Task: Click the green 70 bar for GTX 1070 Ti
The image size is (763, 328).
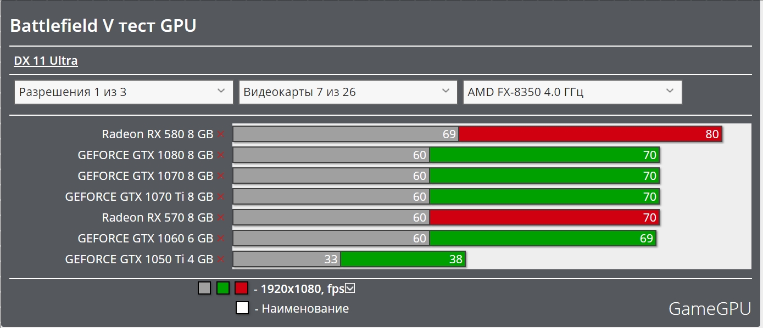Action: tap(544, 197)
